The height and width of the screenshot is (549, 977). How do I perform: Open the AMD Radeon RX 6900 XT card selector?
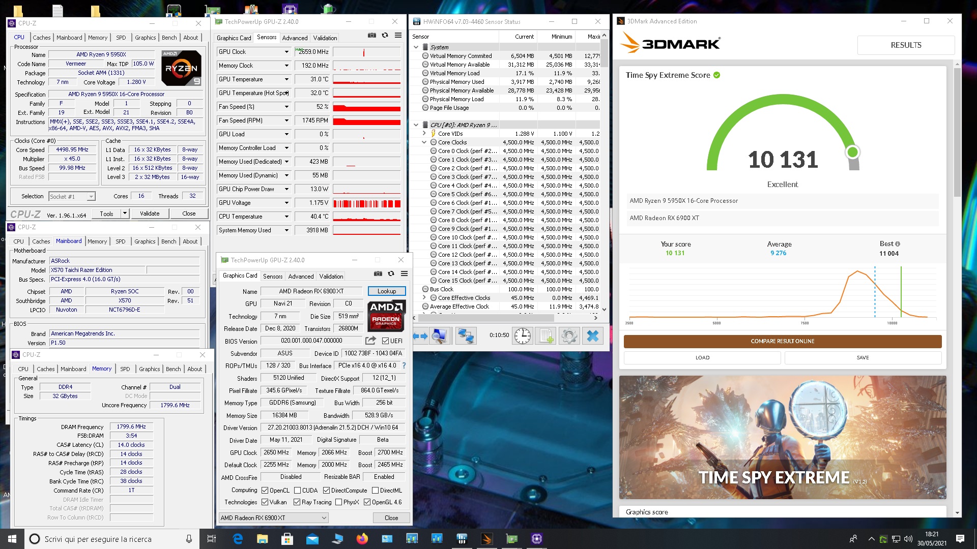click(273, 518)
